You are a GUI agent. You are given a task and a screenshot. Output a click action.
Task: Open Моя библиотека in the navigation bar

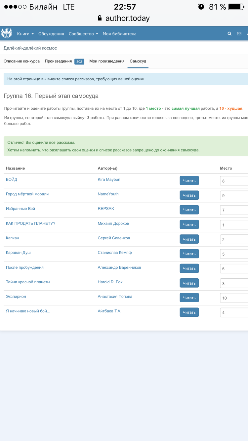pos(119,34)
